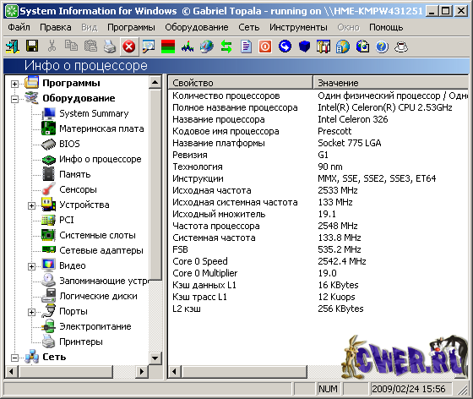Click the floppy disk save icon
This screenshot has width=473, height=399.
[x=32, y=46]
